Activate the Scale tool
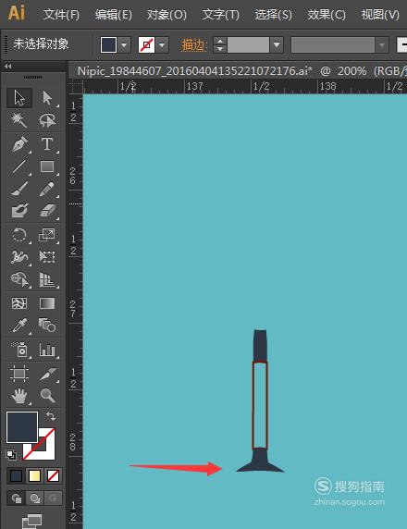This screenshot has width=407, height=529. [47, 235]
